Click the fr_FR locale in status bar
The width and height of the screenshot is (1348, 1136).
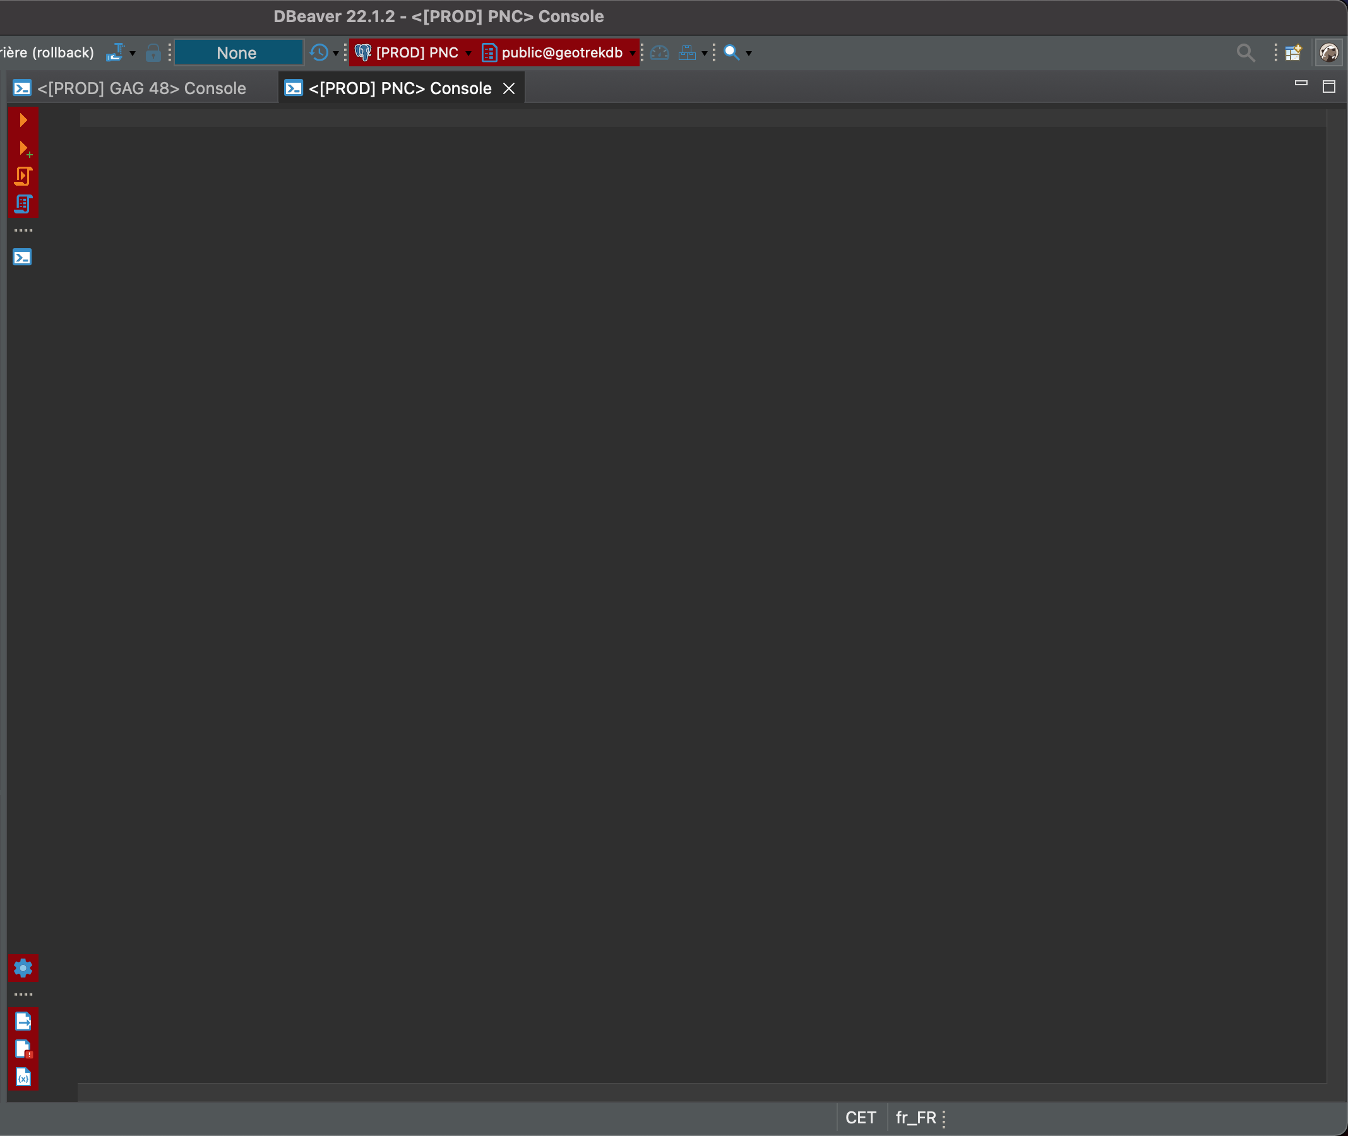(916, 1117)
